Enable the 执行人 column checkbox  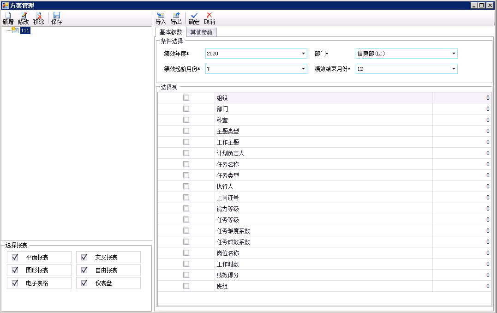click(186, 187)
